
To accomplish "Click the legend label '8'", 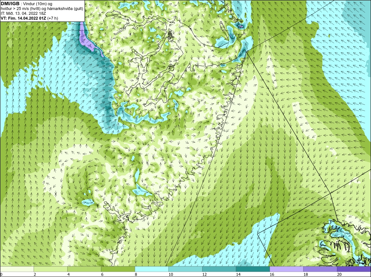I will tap(136, 274).
